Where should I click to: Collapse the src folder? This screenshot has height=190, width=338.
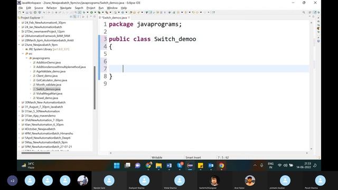pyautogui.click(x=23, y=54)
